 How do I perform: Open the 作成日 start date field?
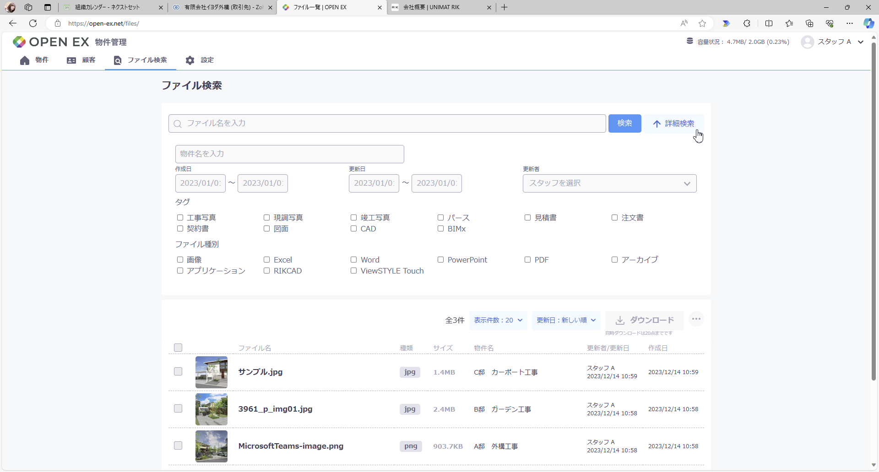point(201,183)
